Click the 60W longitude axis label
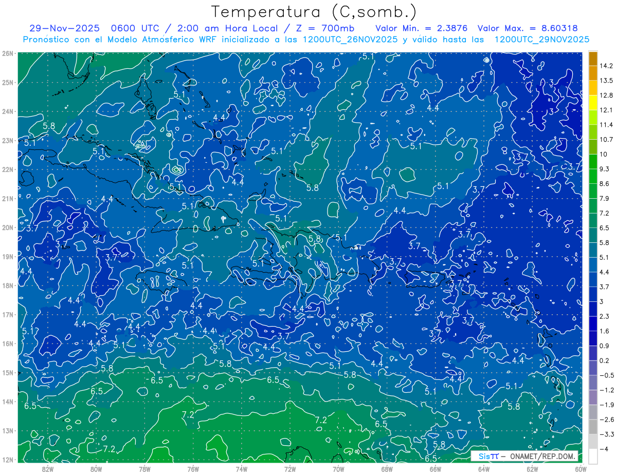The height and width of the screenshot is (476, 617). (x=580, y=469)
